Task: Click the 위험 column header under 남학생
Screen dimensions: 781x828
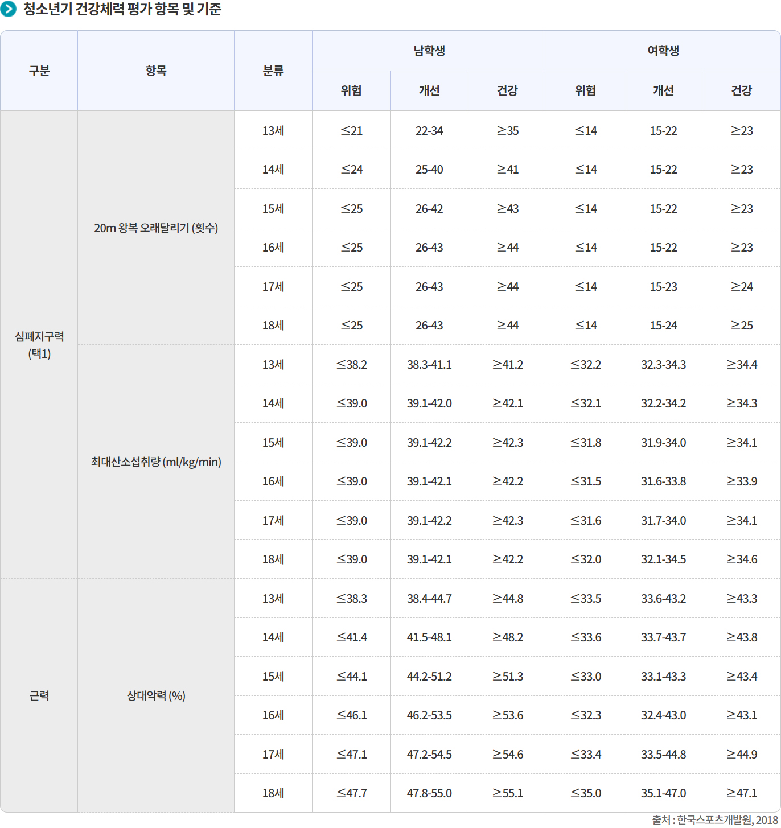Action: 351,90
